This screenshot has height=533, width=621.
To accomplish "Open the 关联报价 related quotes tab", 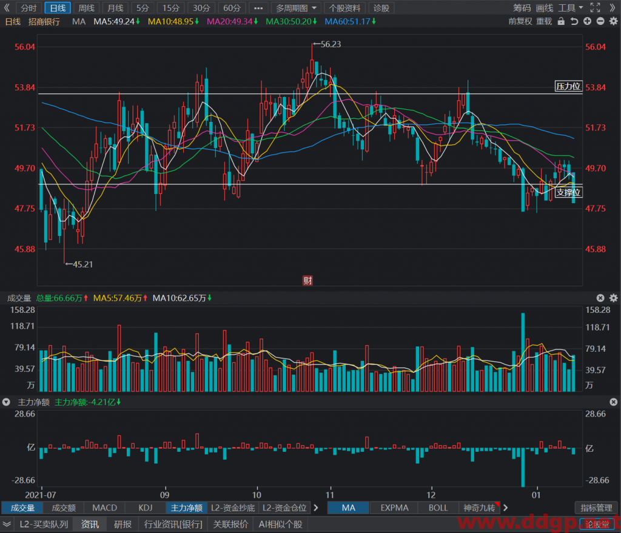I will 230,525.
